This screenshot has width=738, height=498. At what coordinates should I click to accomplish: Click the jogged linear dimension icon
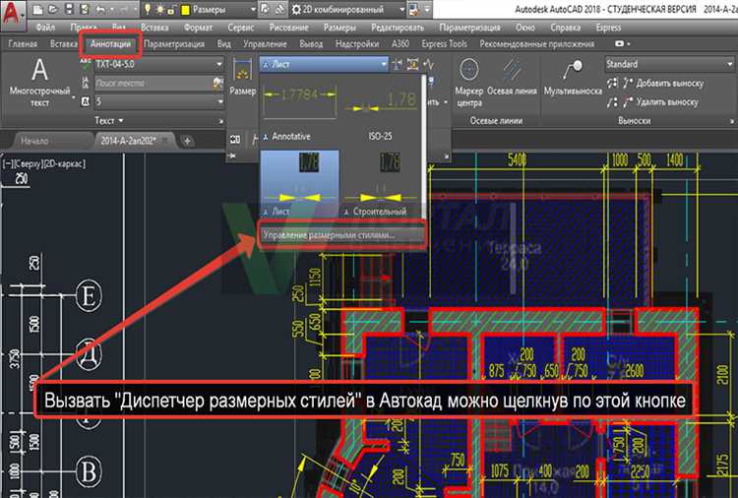[428, 65]
